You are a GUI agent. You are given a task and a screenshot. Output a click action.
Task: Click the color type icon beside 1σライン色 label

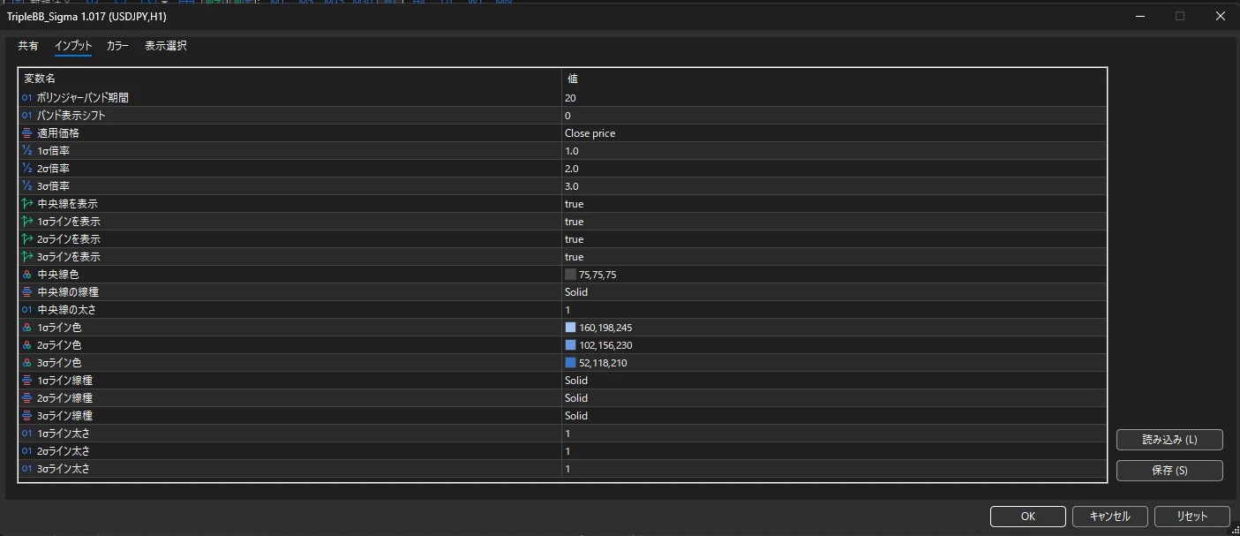26,328
